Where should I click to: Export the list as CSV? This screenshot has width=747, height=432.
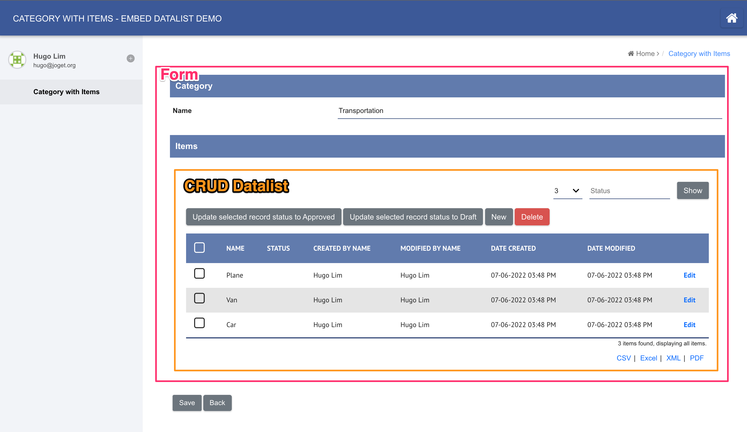[623, 358]
